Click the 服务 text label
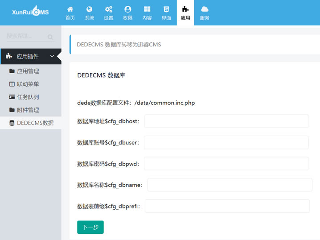 pyautogui.click(x=205, y=18)
